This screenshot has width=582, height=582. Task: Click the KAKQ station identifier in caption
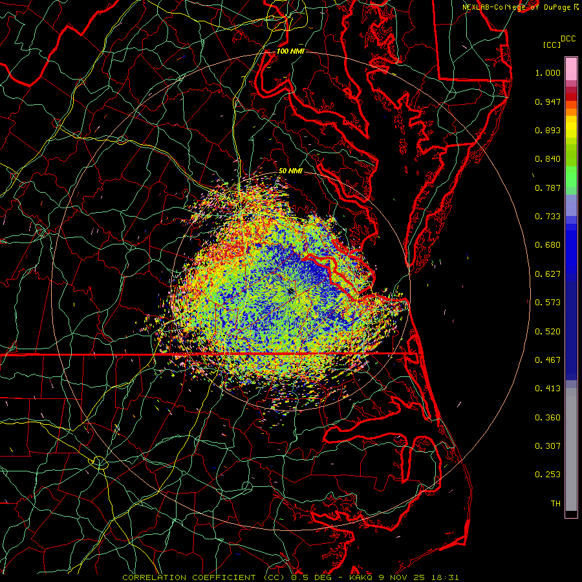coord(361,577)
